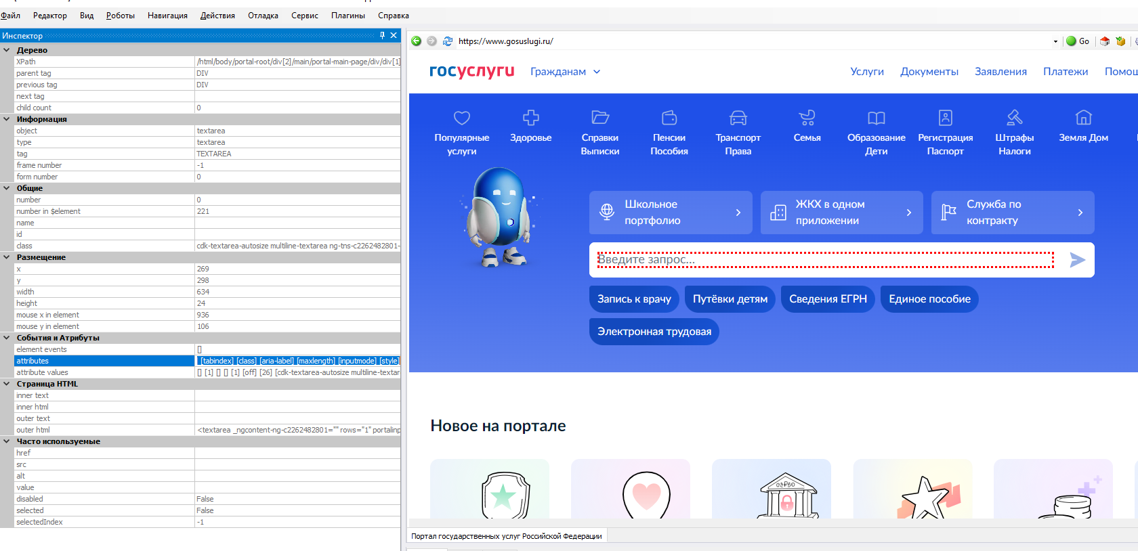Click the send arrow in search box
The height and width of the screenshot is (551, 1138).
(x=1077, y=260)
